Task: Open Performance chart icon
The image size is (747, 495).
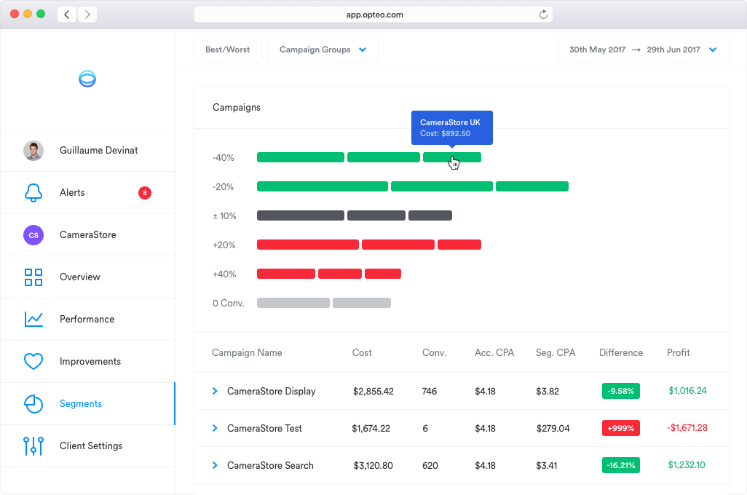Action: [33, 319]
